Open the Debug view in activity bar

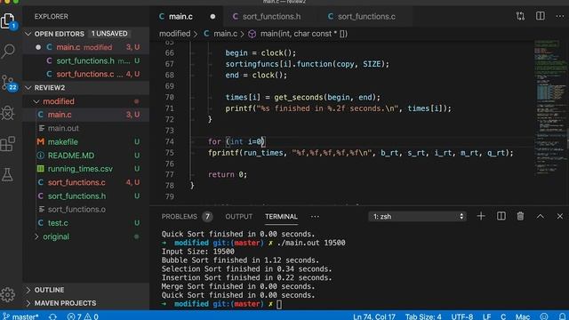(8, 114)
